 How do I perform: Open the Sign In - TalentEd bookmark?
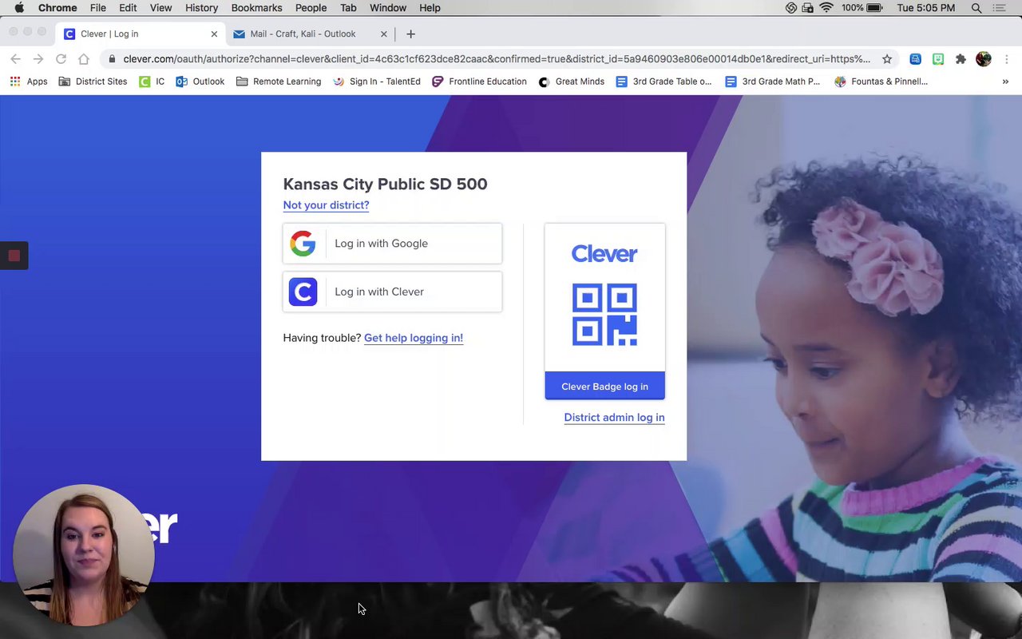pos(376,81)
